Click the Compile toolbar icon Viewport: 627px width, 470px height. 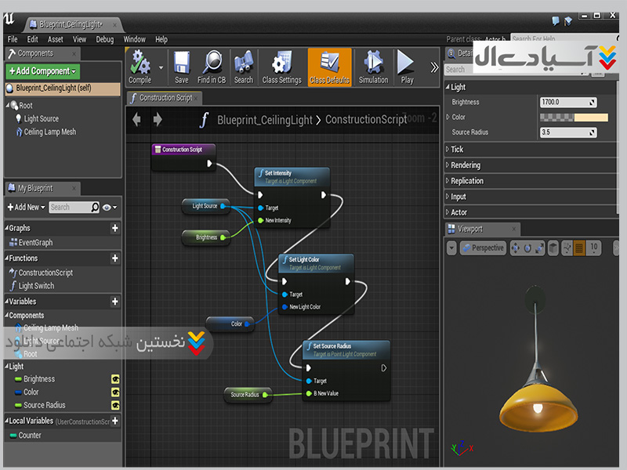[140, 63]
